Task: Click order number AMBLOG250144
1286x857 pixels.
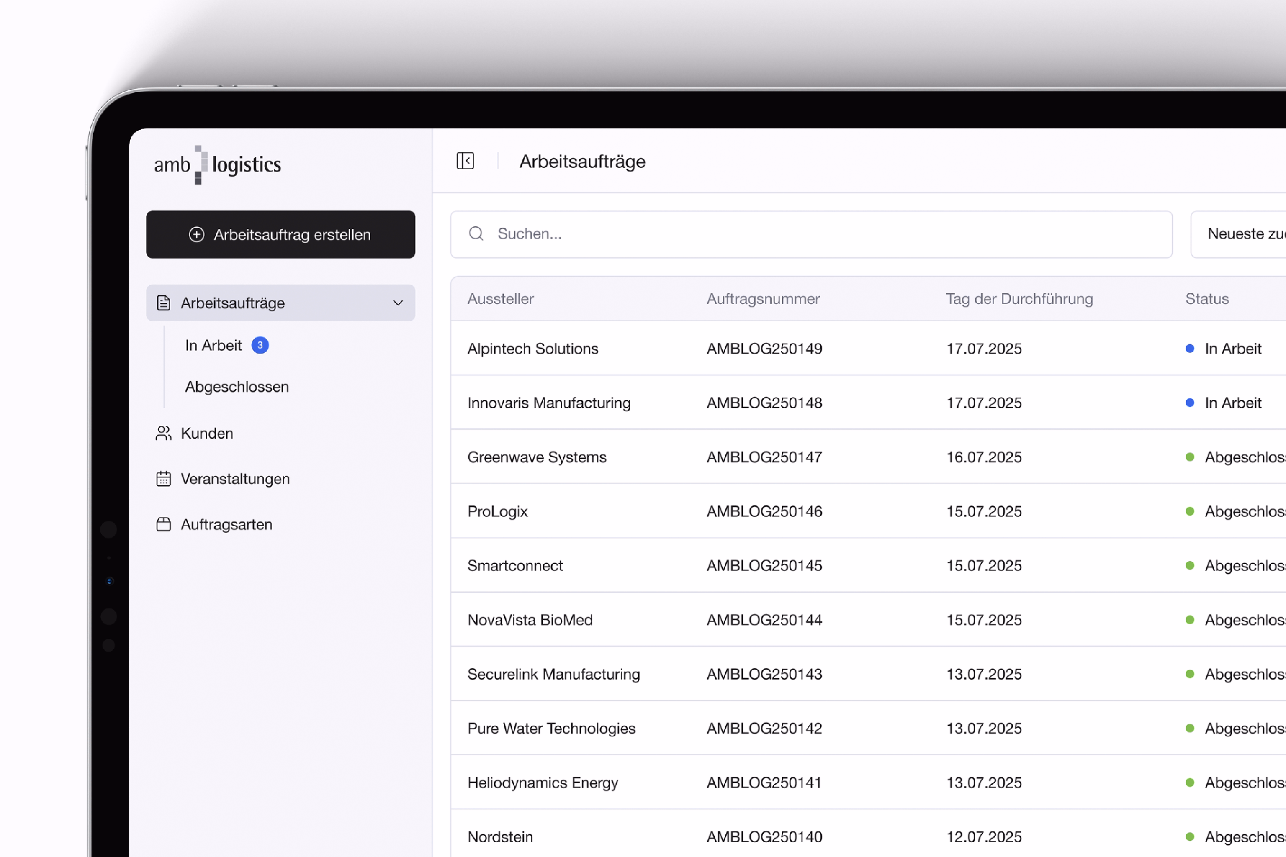Action: point(764,620)
